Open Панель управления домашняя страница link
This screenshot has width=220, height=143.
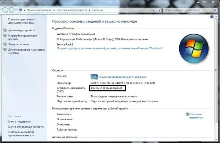point(22,21)
